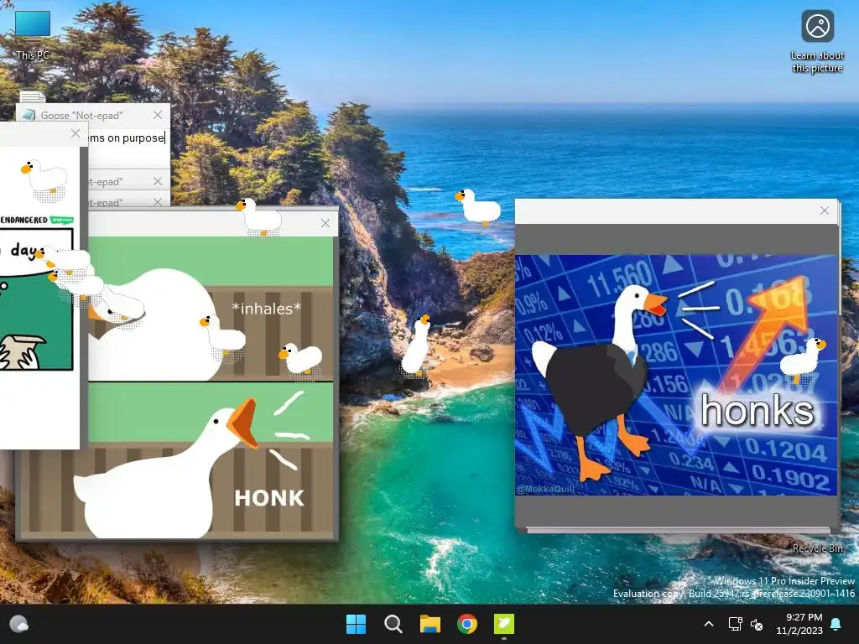The width and height of the screenshot is (859, 644).
Task: Click the honks stock goose image
Action: tap(676, 375)
